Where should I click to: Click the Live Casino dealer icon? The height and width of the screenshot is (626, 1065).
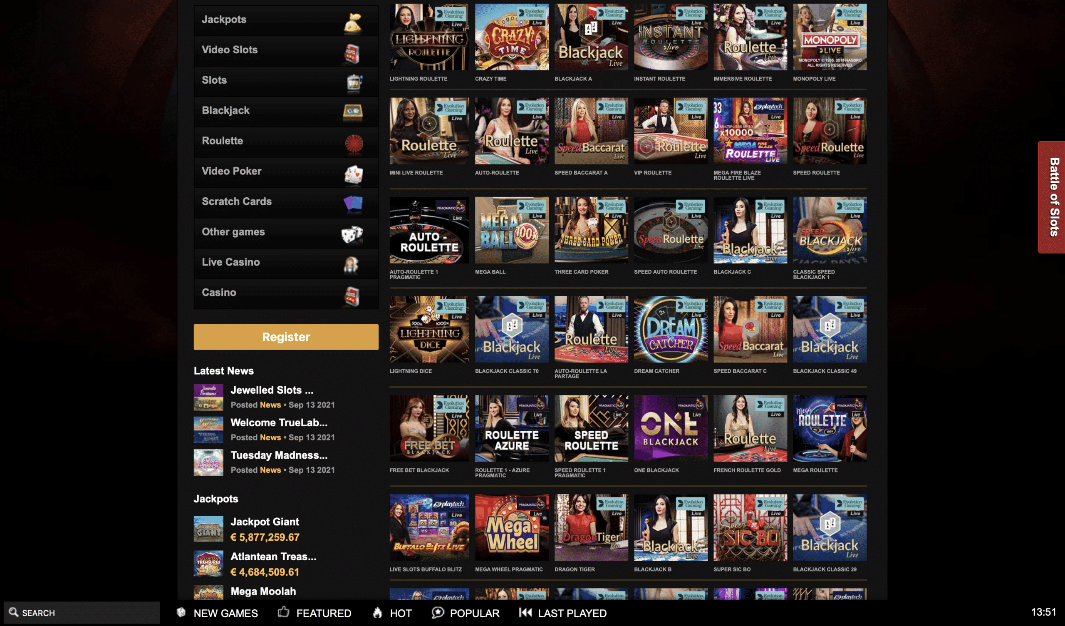click(x=351, y=265)
